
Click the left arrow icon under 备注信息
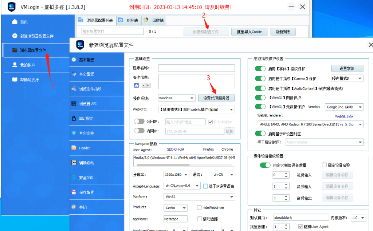pos(144,85)
